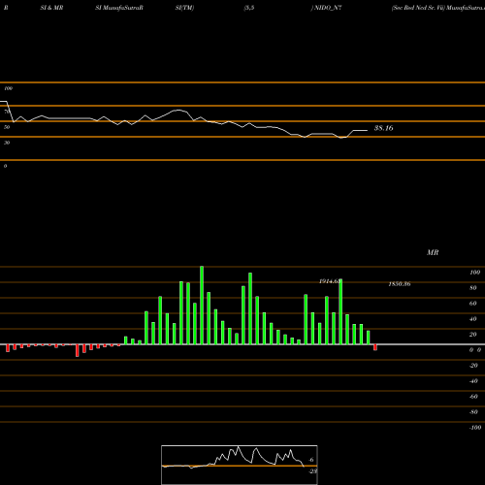Click the tallest green MR bar

point(202,306)
